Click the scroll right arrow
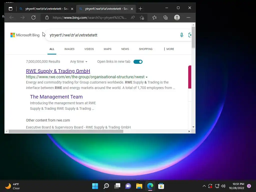This screenshot has width=256, height=192. [x=189, y=131]
